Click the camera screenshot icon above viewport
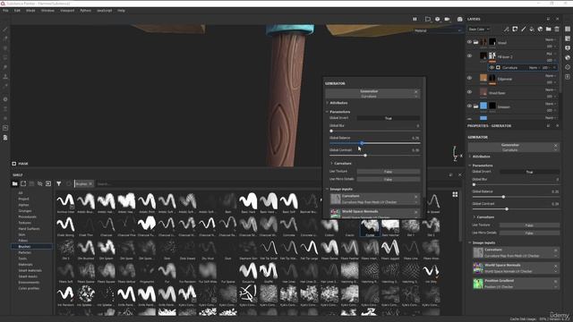This screenshot has height=322, width=573. 459,19
